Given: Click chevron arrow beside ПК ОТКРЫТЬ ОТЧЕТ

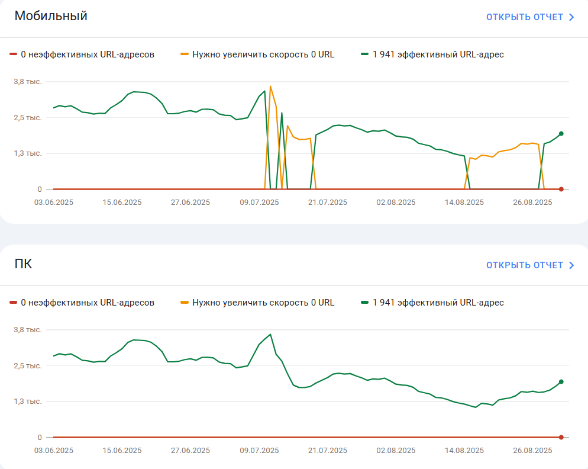Looking at the screenshot, I should pyautogui.click(x=571, y=265).
